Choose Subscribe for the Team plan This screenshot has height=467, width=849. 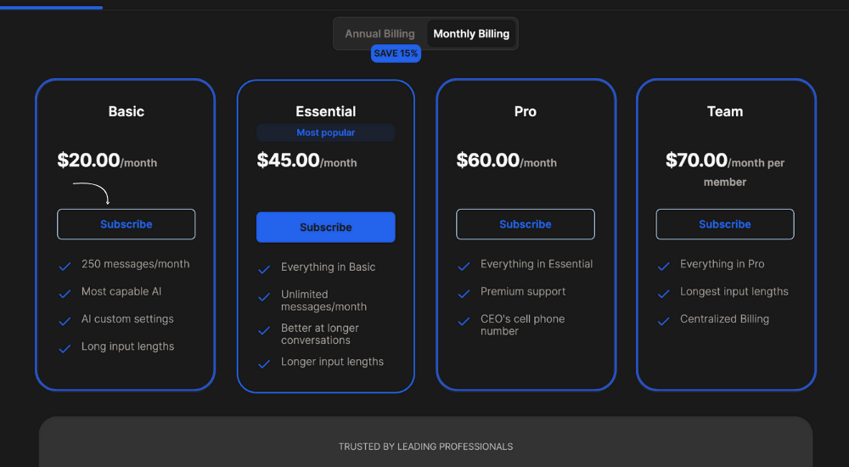click(725, 224)
